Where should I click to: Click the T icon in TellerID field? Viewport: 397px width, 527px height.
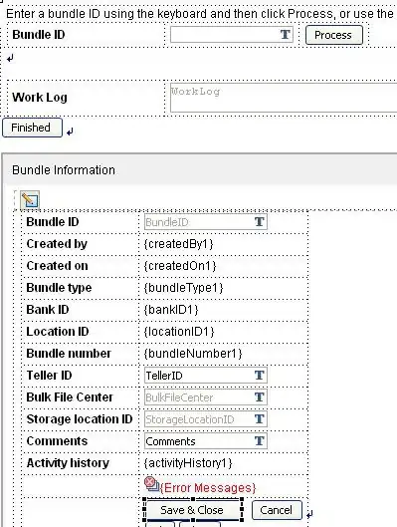[x=259, y=376]
